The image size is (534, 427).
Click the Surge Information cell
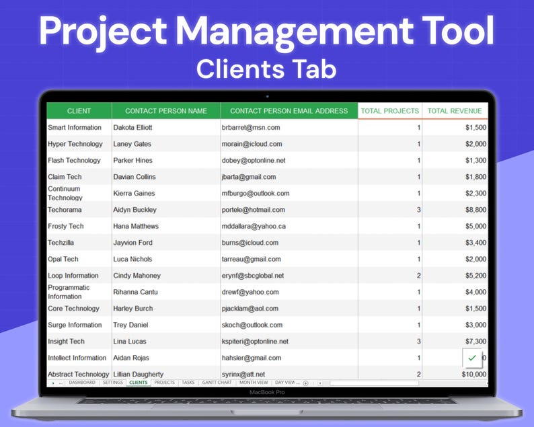[x=79, y=325]
